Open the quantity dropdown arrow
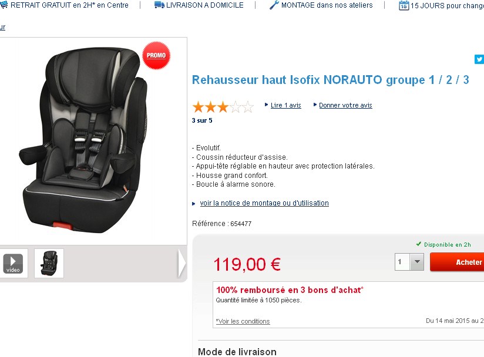The image size is (484, 357). click(417, 262)
